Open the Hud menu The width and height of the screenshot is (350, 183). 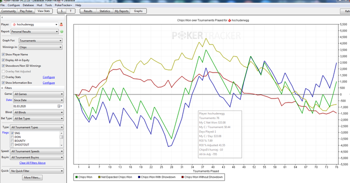click(39, 5)
